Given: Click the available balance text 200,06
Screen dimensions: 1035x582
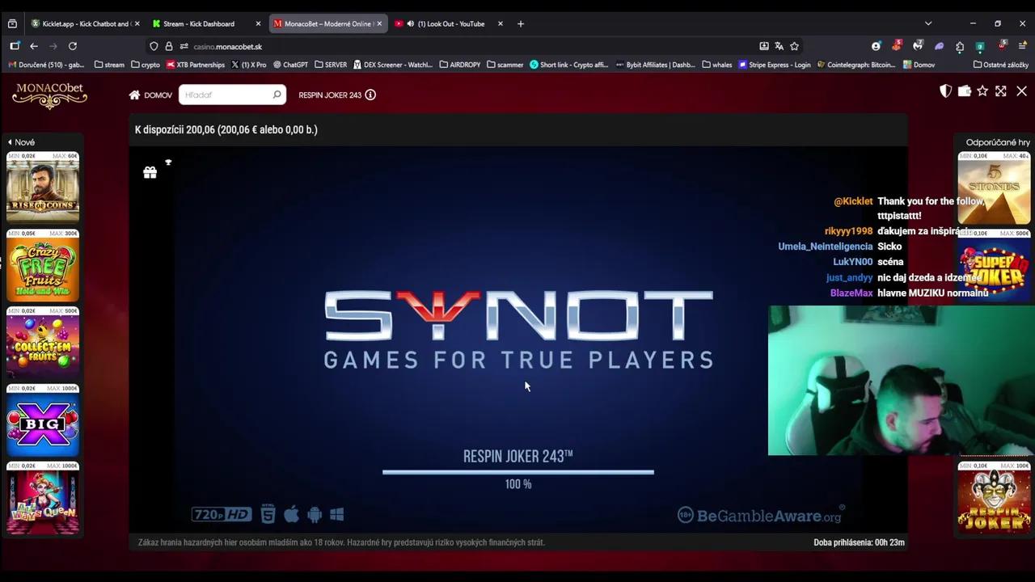Looking at the screenshot, I should [x=226, y=129].
